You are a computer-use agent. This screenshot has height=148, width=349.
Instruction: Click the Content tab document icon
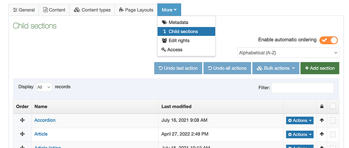[x=45, y=10]
